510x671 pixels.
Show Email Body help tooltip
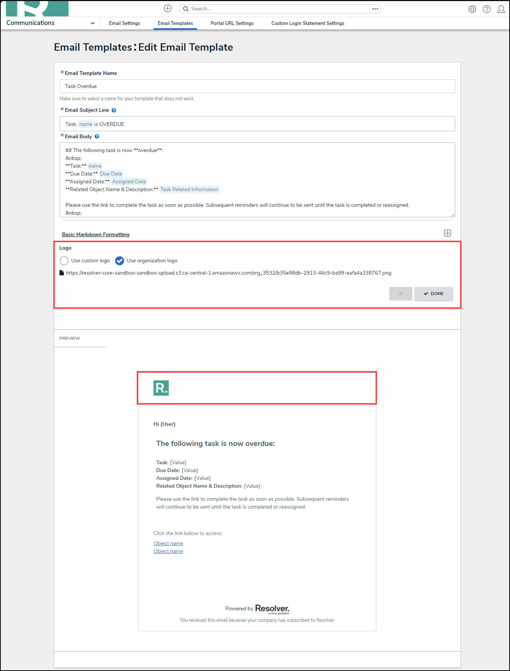tap(97, 137)
